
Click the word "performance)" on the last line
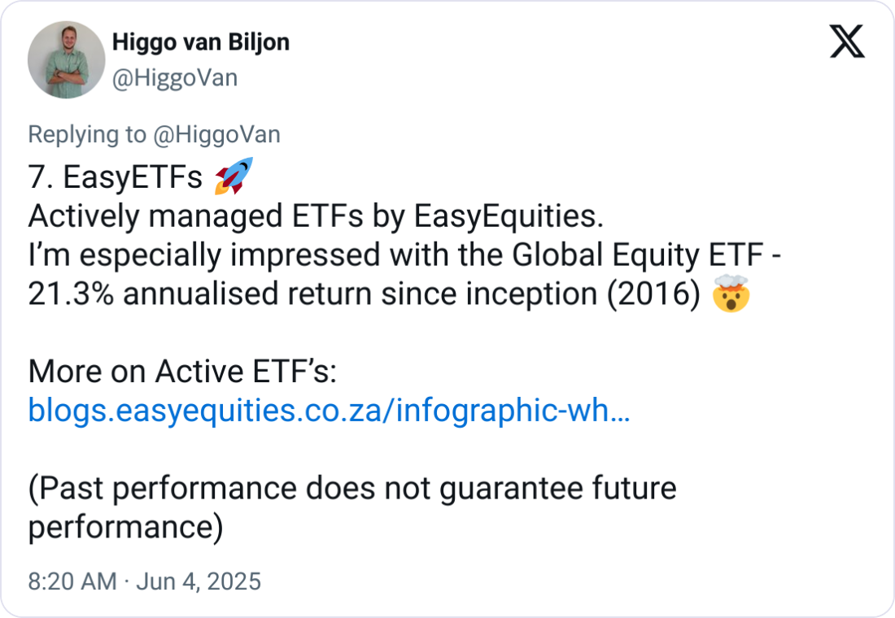tap(125, 527)
